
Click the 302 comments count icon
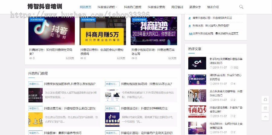tap(232, 68)
